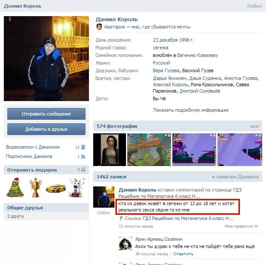Click the share arrow icon before Ссылка
The width and height of the screenshot is (266, 265).
(121, 218)
